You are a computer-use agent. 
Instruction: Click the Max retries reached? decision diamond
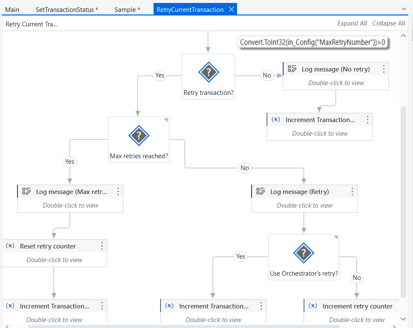pos(138,136)
